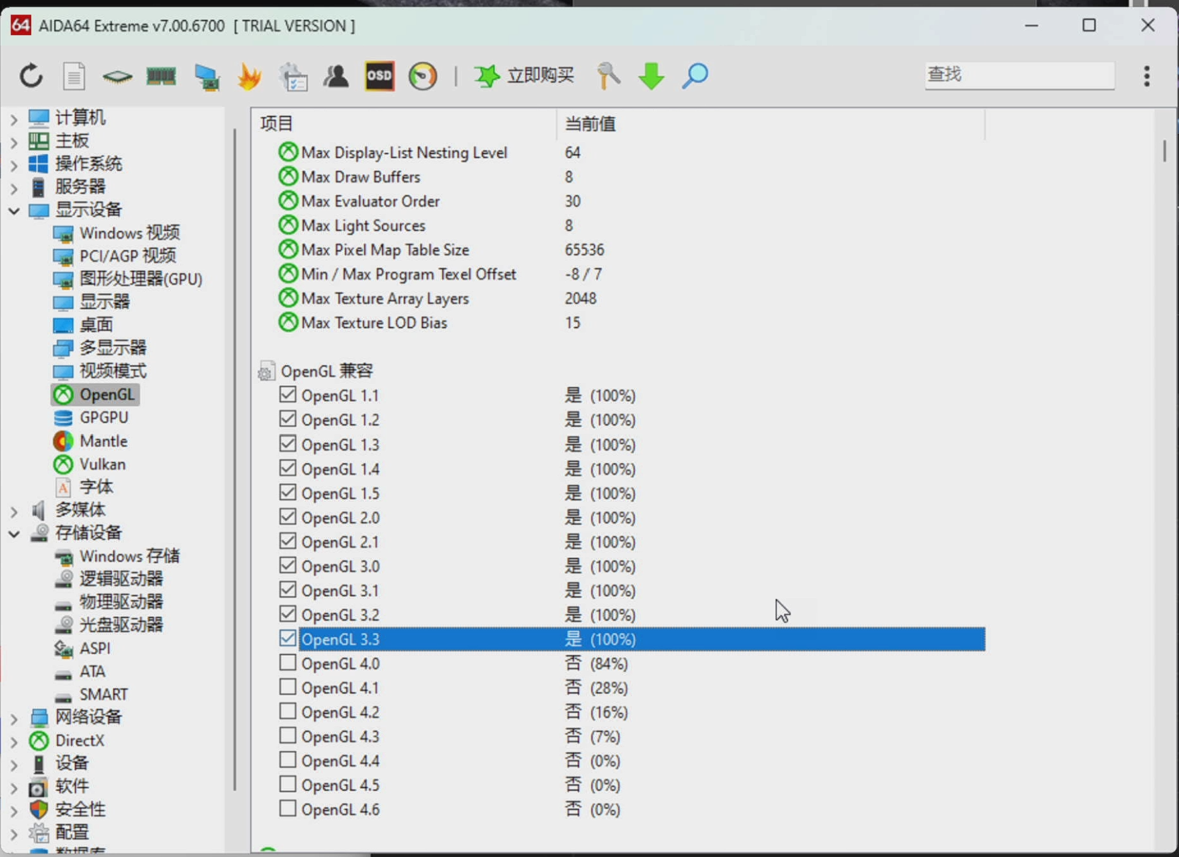This screenshot has height=857, width=1179.
Task: Open the three-dot toolbar menu
Action: pos(1147,76)
